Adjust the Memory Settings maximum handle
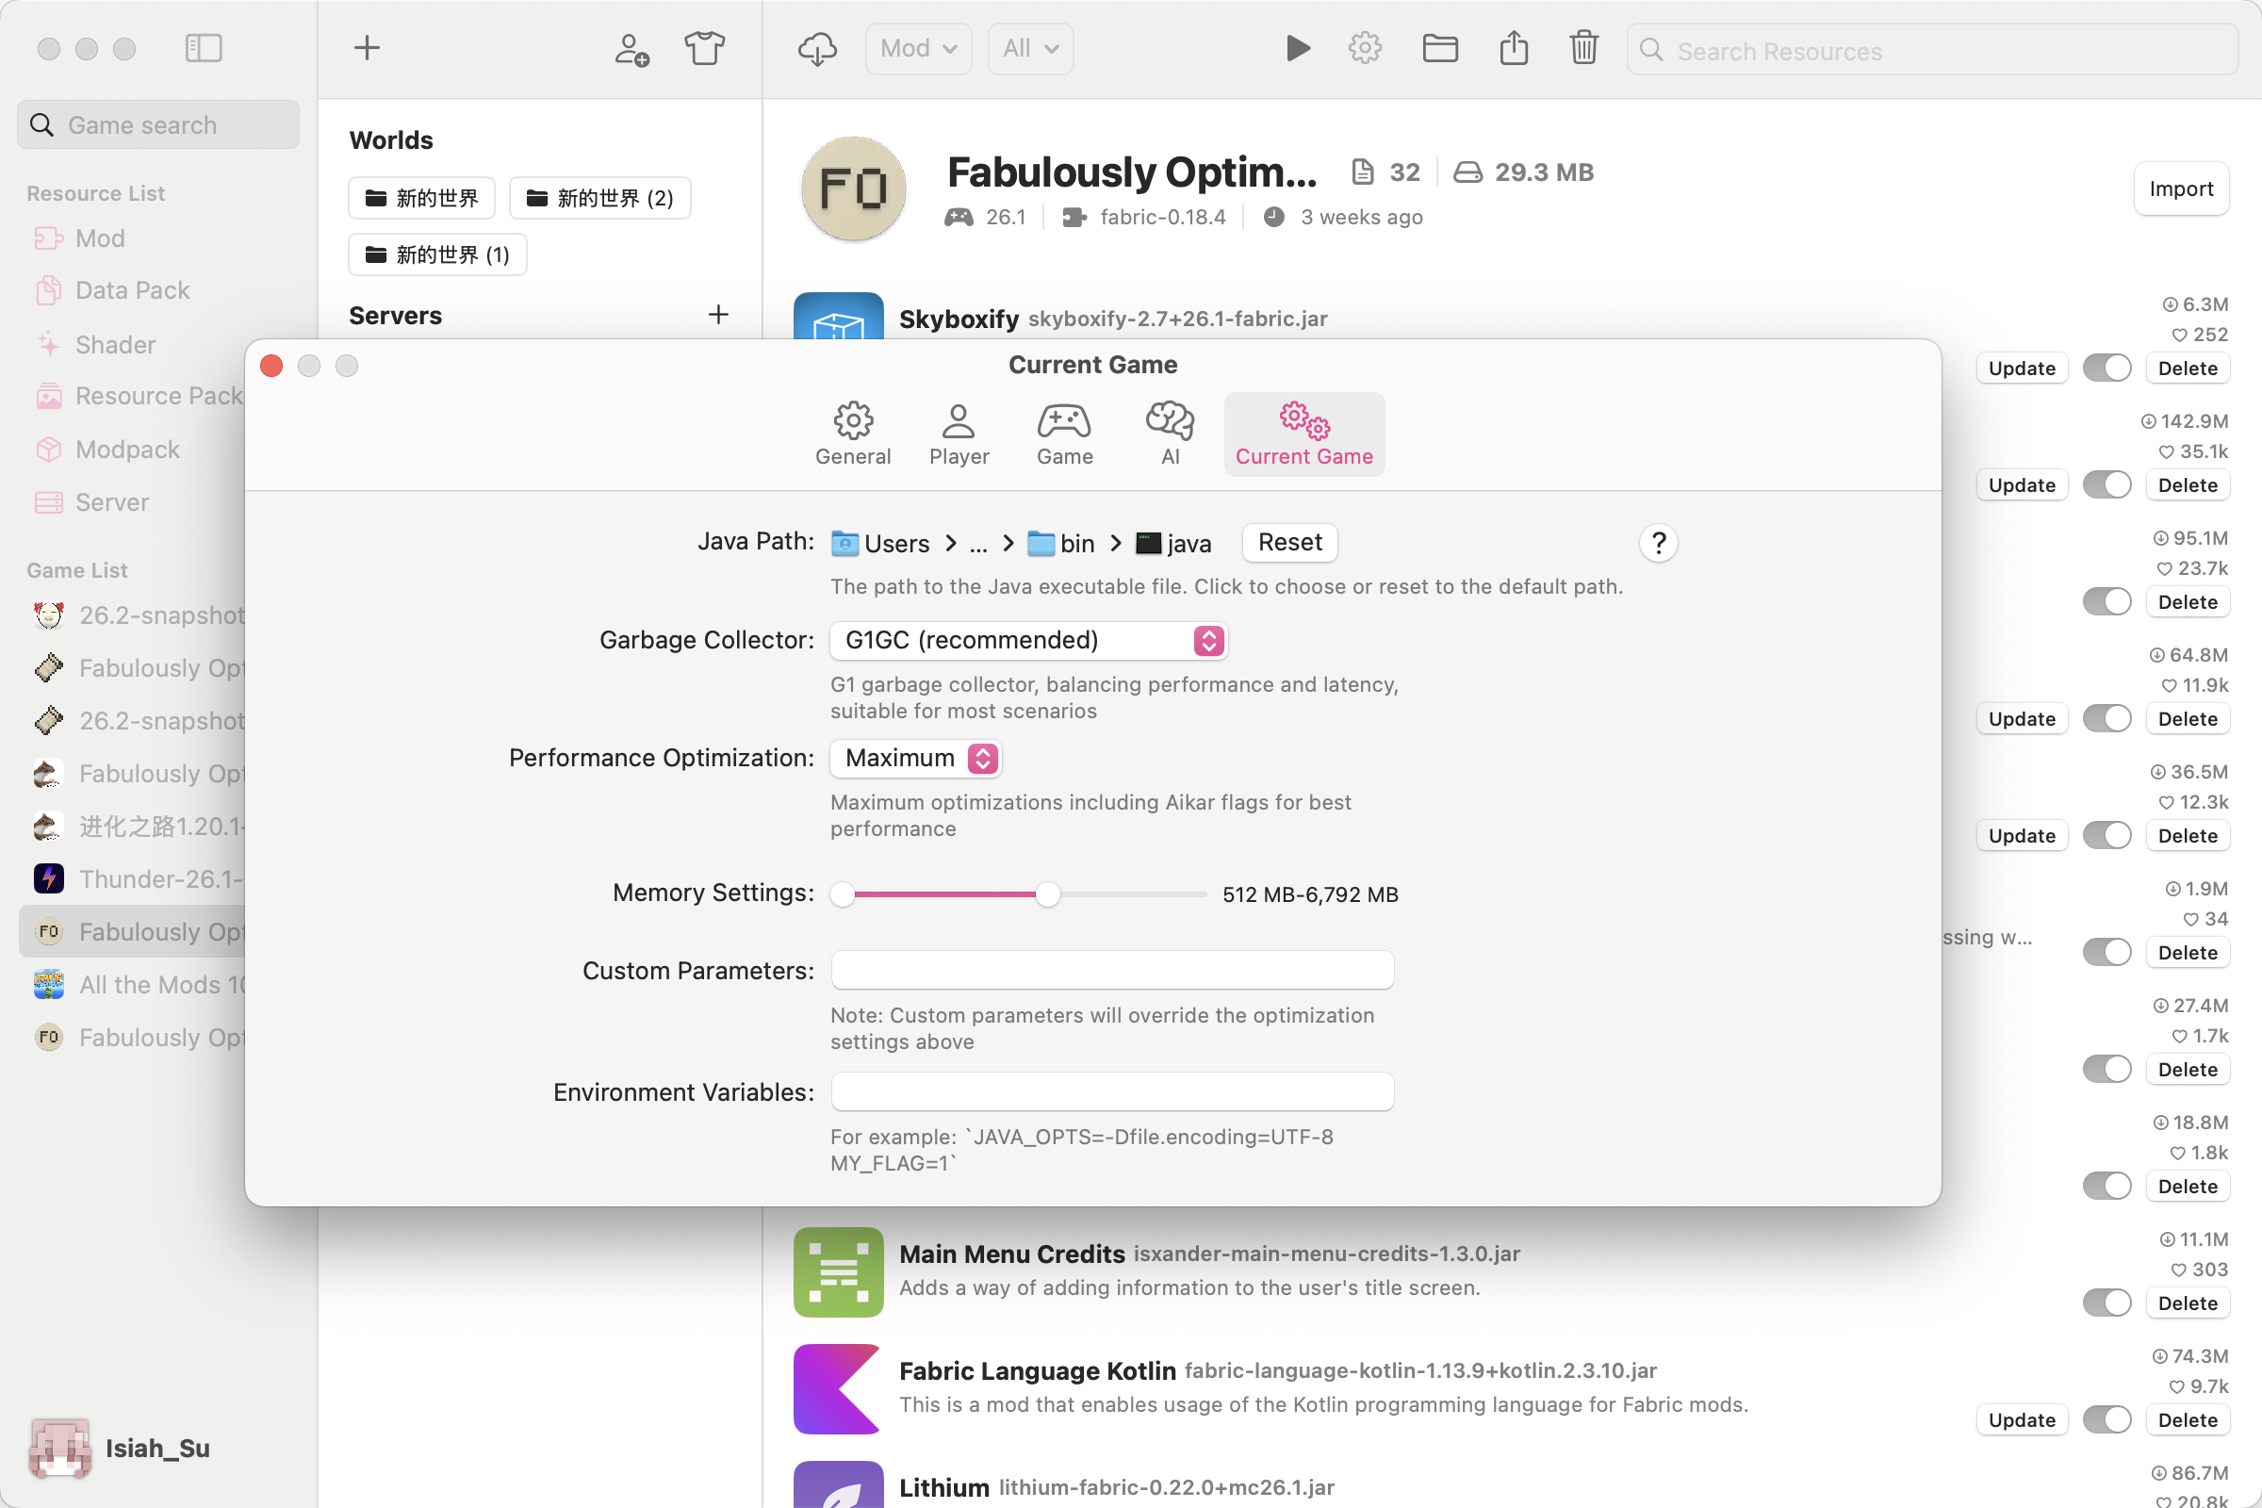This screenshot has width=2262, height=1508. pos(1047,894)
